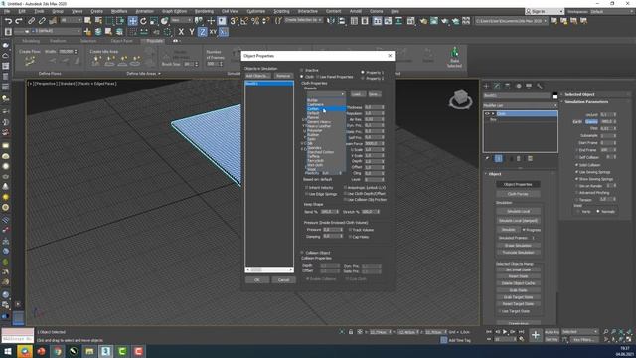Toggle the Percent Snap icon
Image resolution: width=636 pixels, height=358 pixels.
(255, 20)
